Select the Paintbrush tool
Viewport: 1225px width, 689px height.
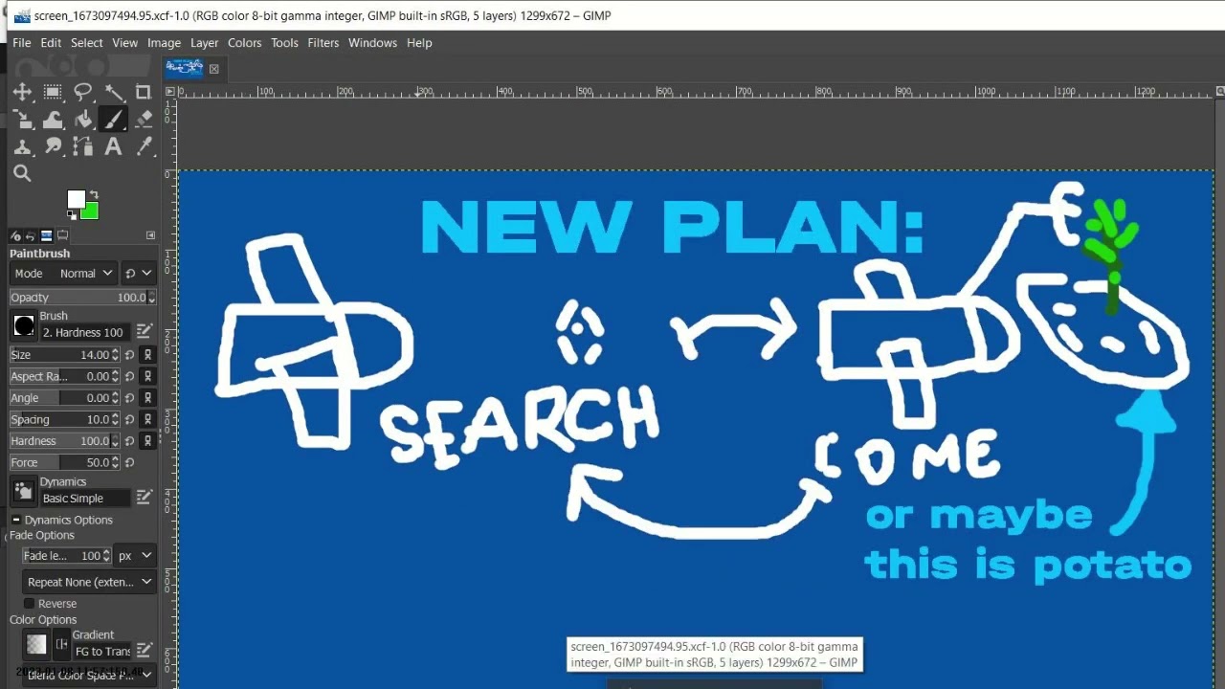tap(114, 120)
